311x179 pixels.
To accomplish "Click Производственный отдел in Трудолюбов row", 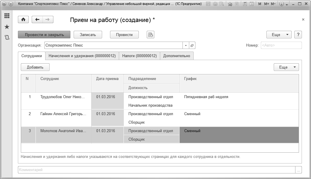I will pyautogui.click(x=151, y=97).
